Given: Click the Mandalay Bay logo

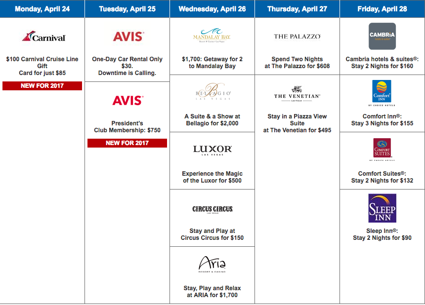Looking at the screenshot, I should coord(212,36).
